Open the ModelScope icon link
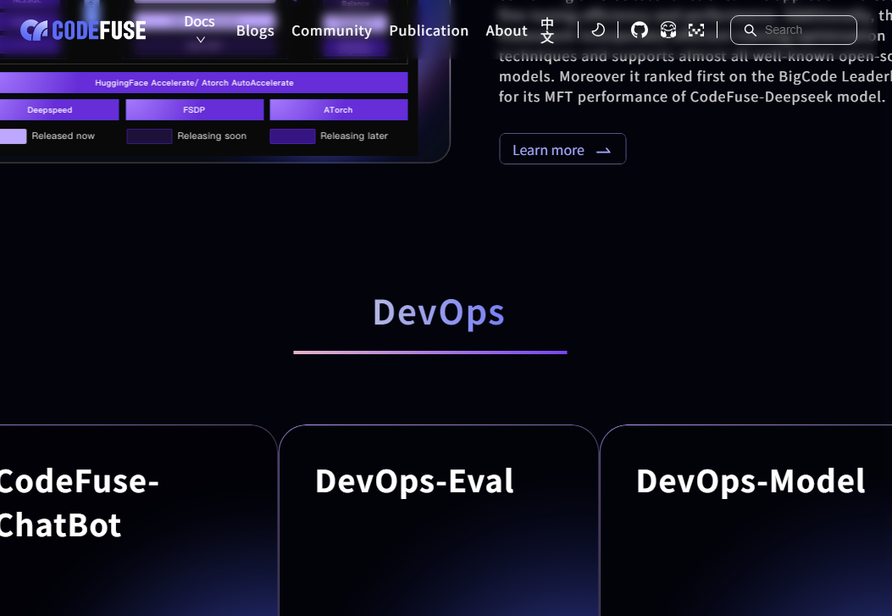The height and width of the screenshot is (616, 892). coord(696,30)
